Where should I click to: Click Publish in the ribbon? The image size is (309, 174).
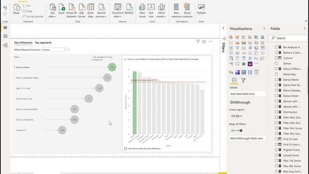click(x=201, y=9)
